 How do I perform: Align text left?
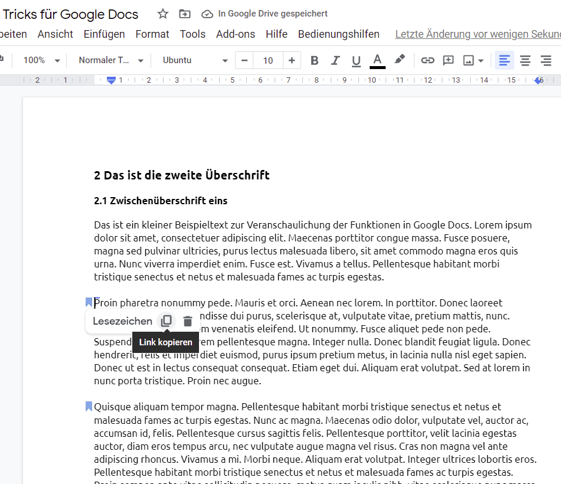pos(504,60)
